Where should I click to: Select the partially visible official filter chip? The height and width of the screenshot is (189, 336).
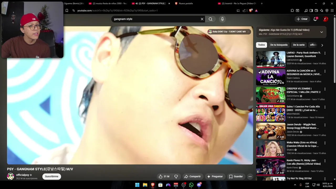313,45
